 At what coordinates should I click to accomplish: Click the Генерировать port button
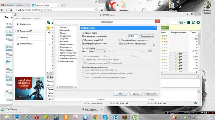click(x=147, y=36)
